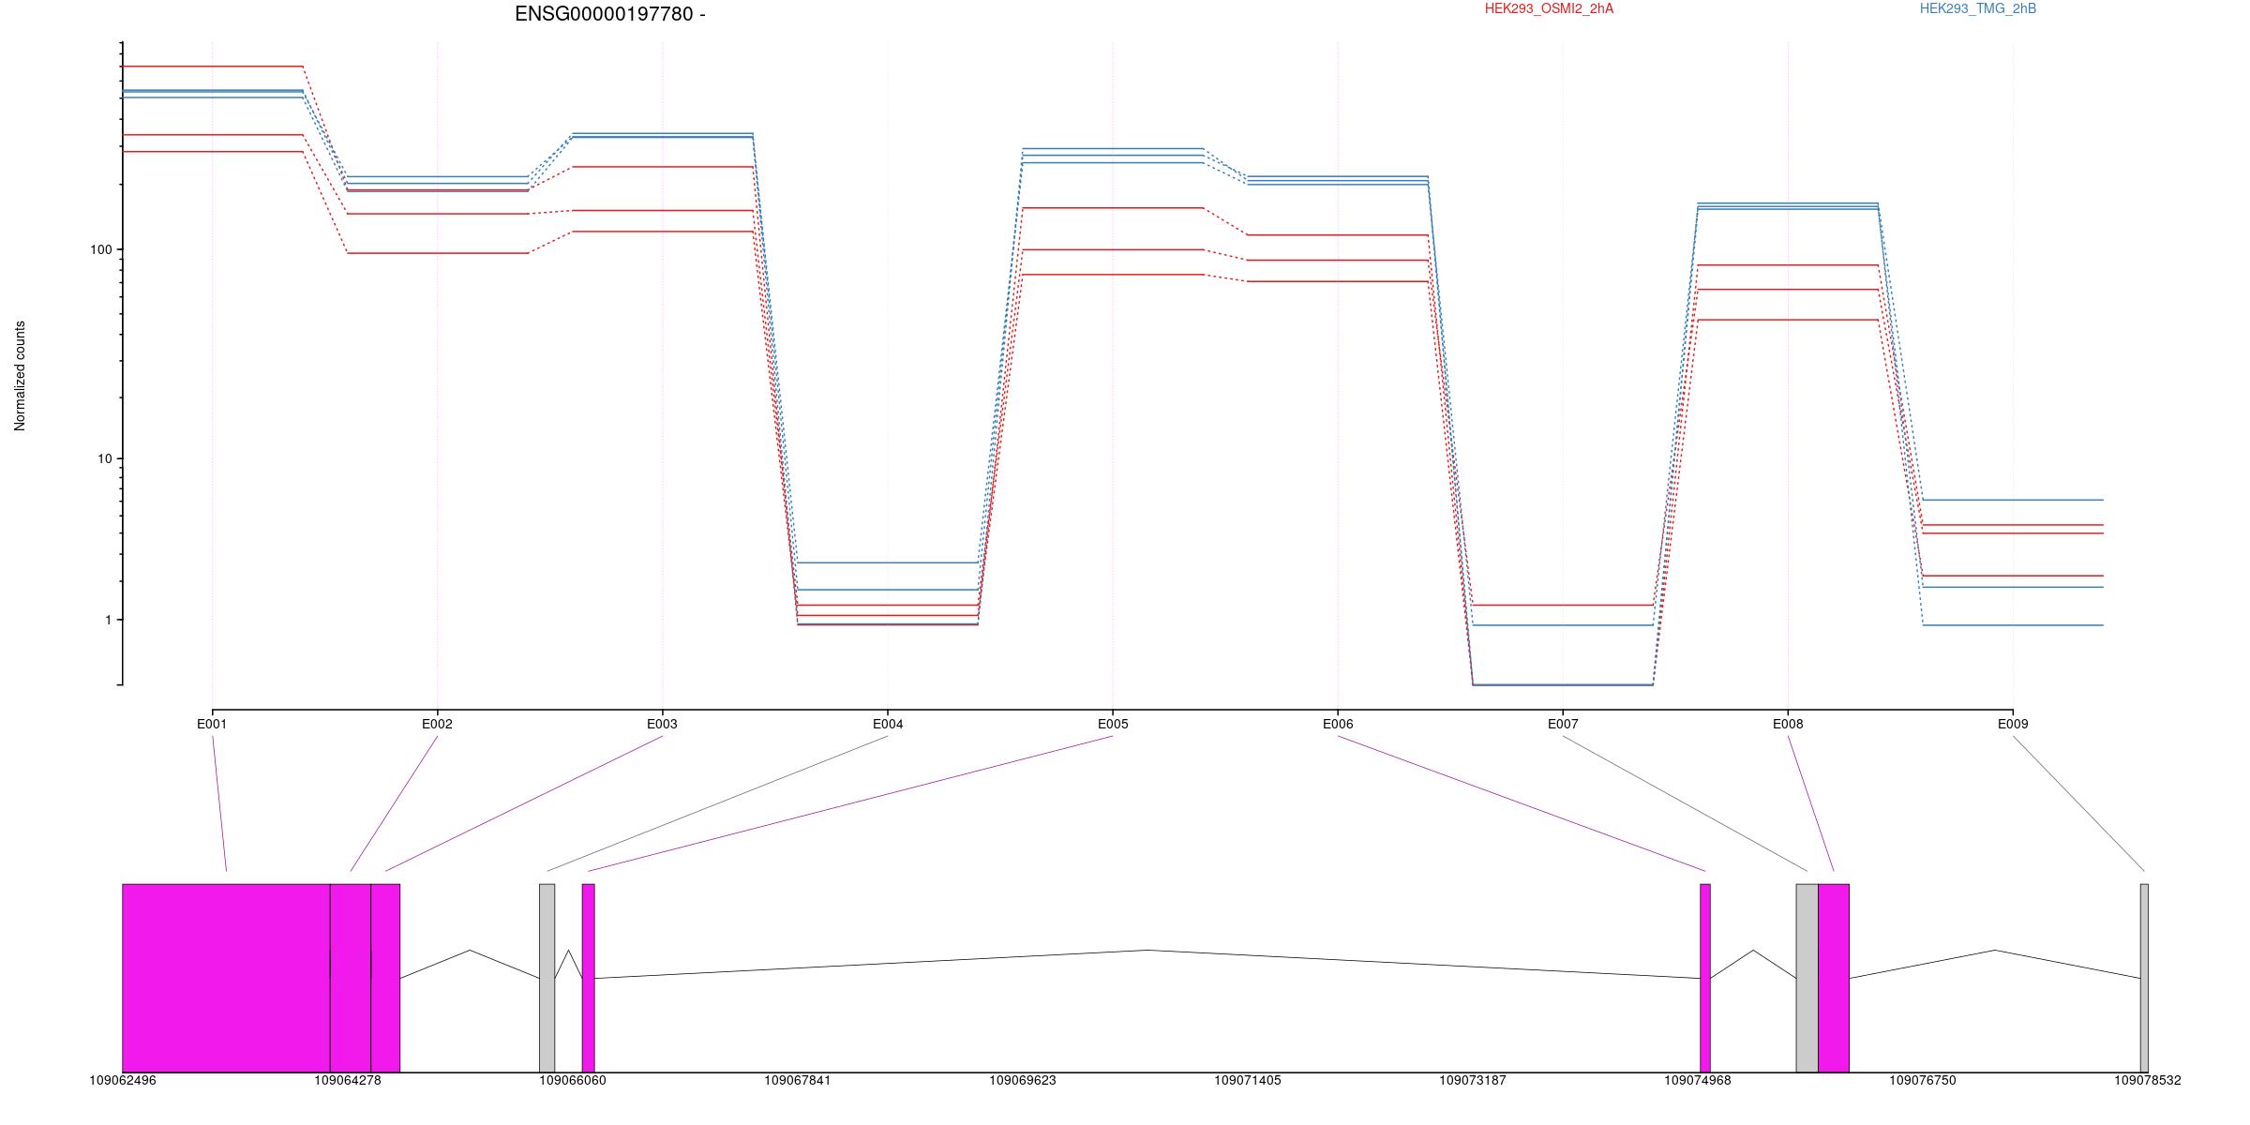Click the y-axis tick label 100
The height and width of the screenshot is (1125, 2250).
pyautogui.click(x=100, y=249)
